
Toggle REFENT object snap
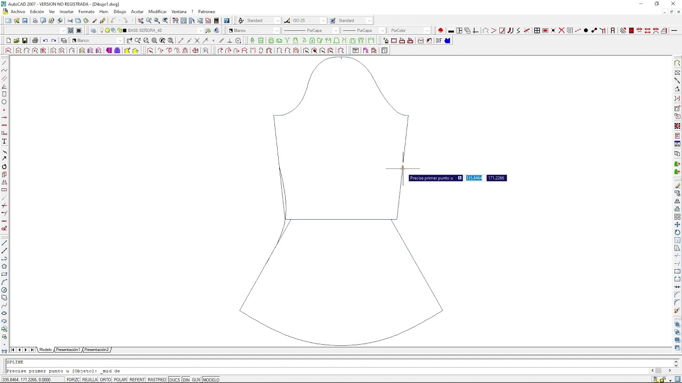(x=137, y=380)
